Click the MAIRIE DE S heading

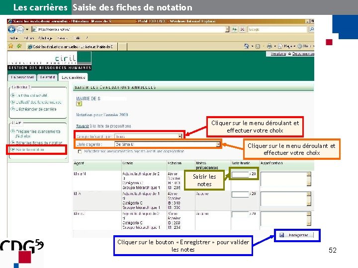pyautogui.click(x=88, y=99)
